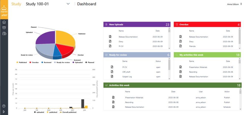
Task: Click the help question mark icon
Action: 4,106
